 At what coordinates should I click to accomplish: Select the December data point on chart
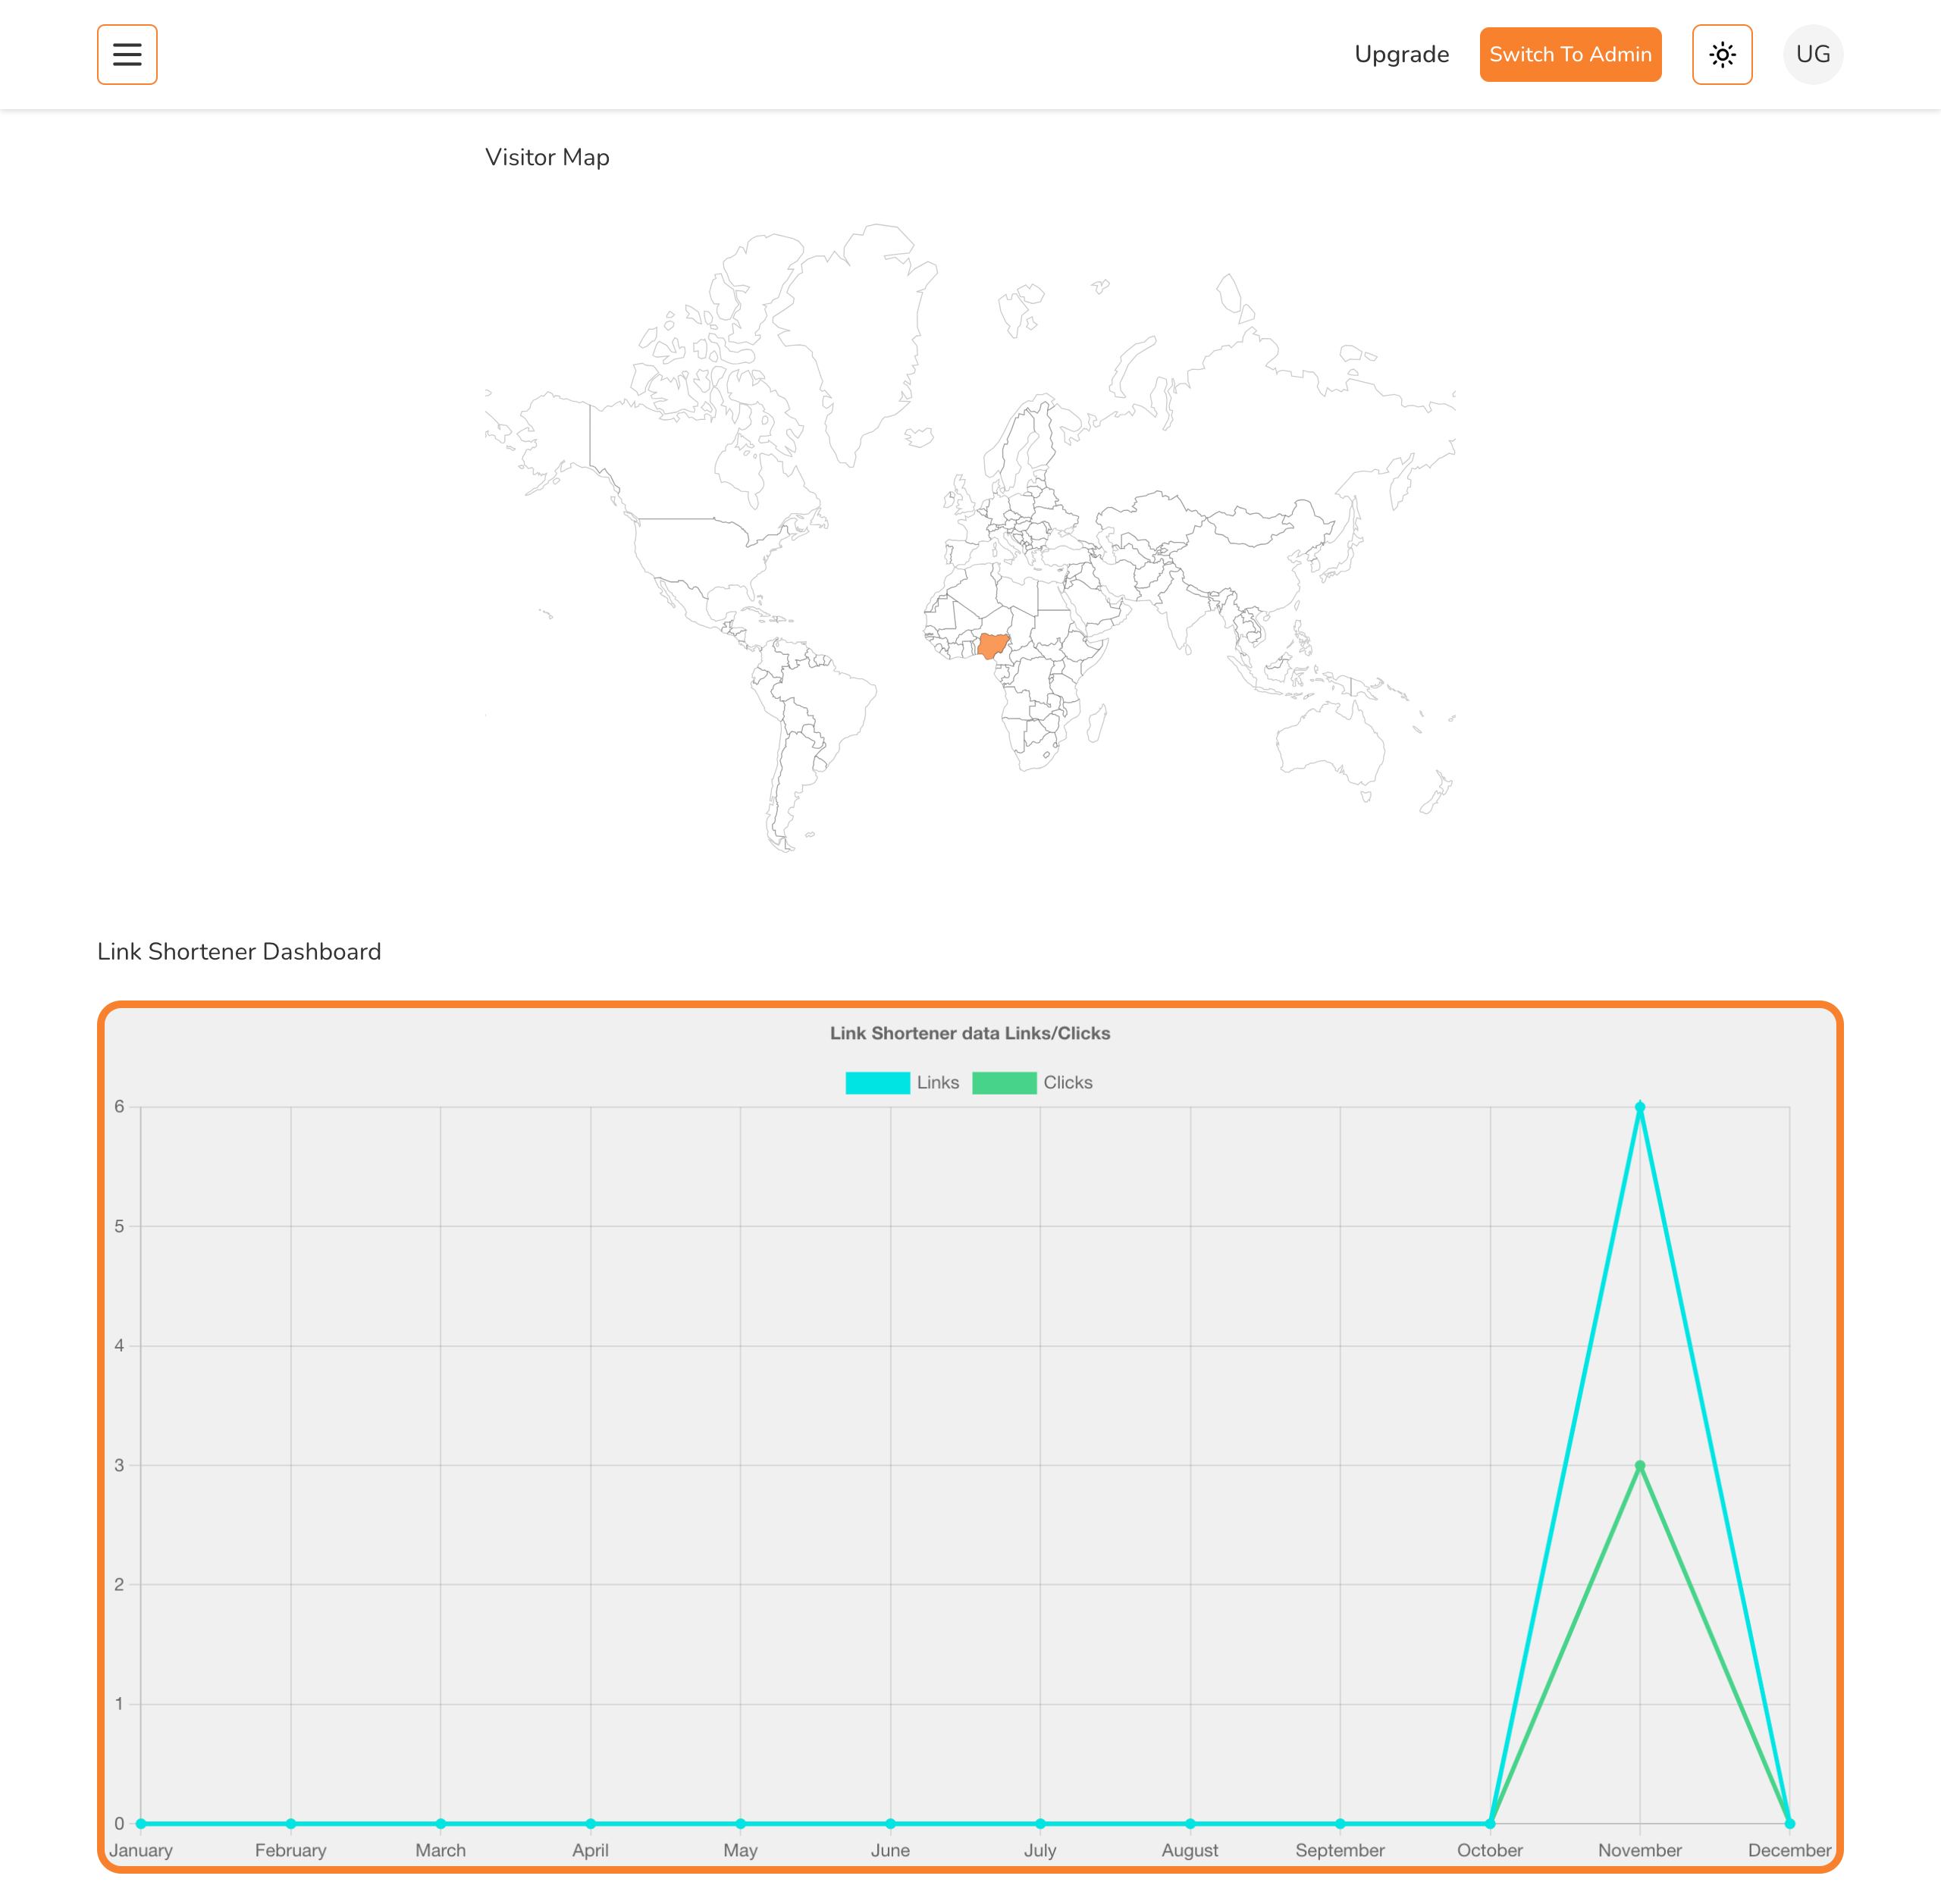click(x=1789, y=1824)
